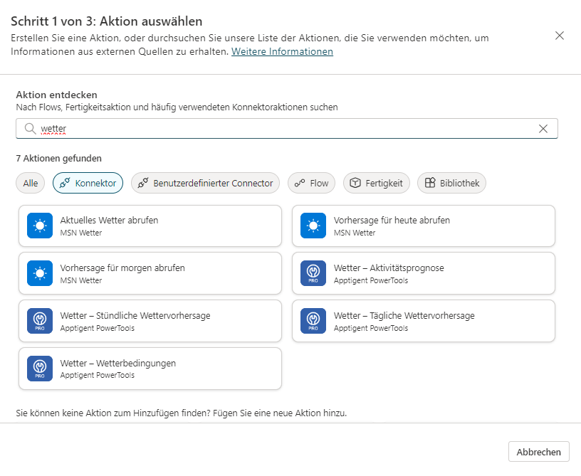Filter by Benutzerdefinierter Connector
This screenshot has height=476, width=581.
click(205, 183)
